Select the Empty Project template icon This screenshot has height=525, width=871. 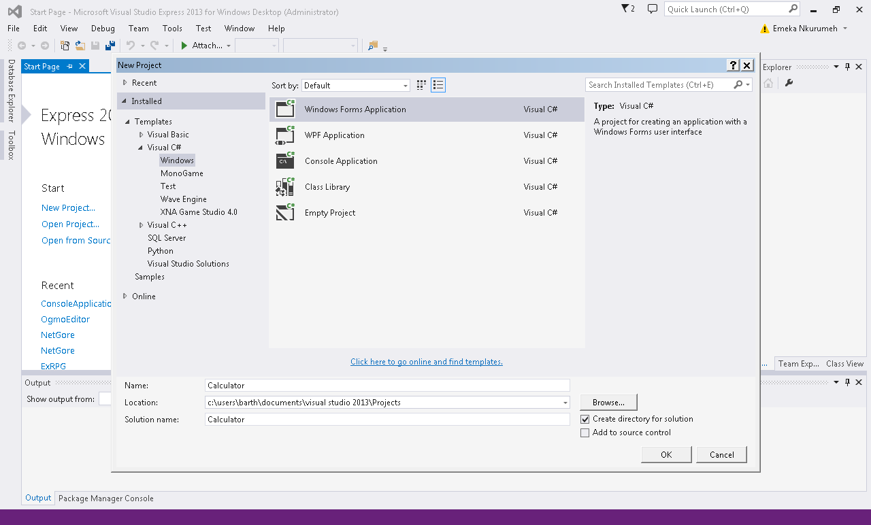[285, 212]
